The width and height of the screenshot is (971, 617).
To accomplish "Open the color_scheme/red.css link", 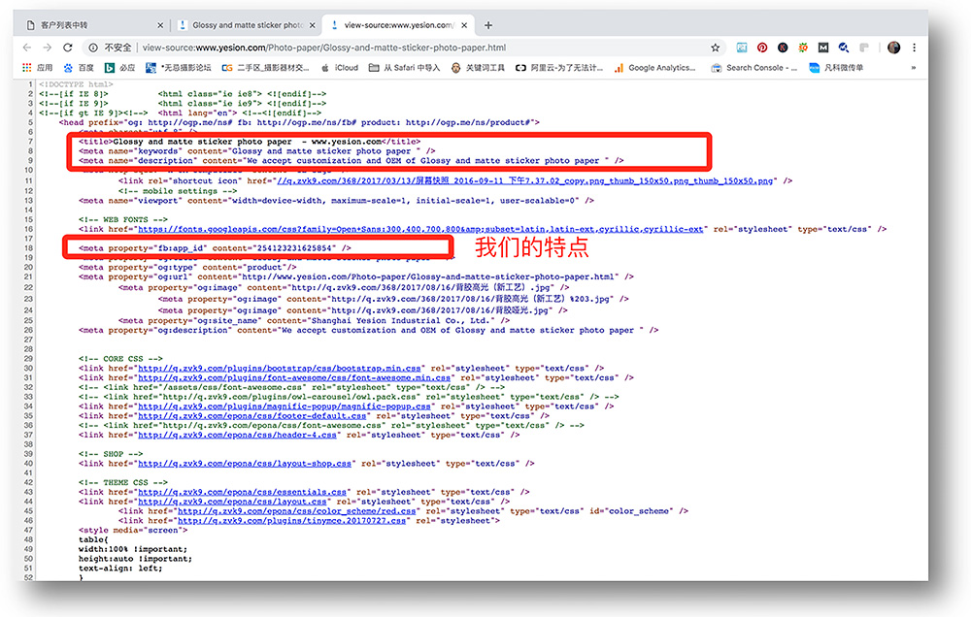I will point(296,511).
